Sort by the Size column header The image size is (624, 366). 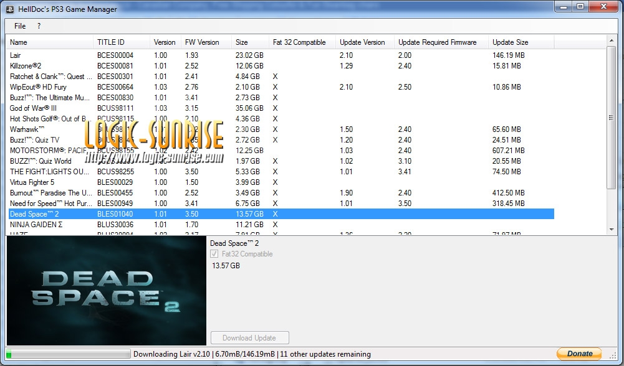(x=250, y=42)
